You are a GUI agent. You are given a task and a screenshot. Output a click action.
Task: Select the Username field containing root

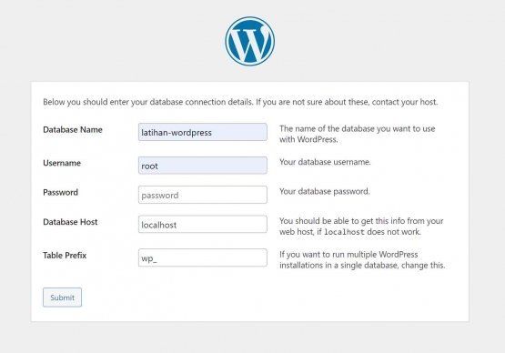(x=203, y=166)
